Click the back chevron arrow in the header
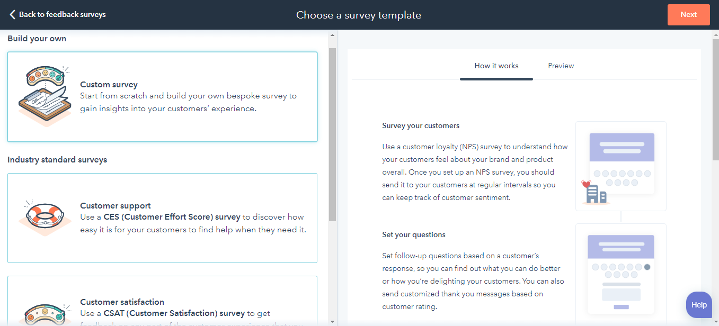 pos(13,14)
